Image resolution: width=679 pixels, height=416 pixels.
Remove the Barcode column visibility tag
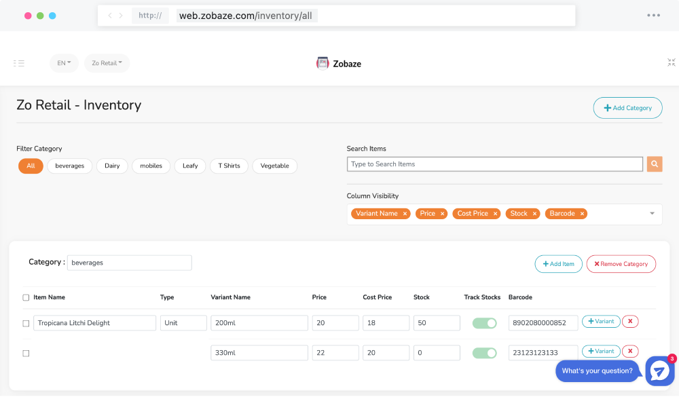583,214
